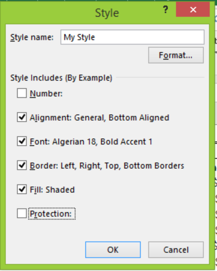Click the focused "Protection:" label text
The image size is (217, 271).
[x=51, y=214]
